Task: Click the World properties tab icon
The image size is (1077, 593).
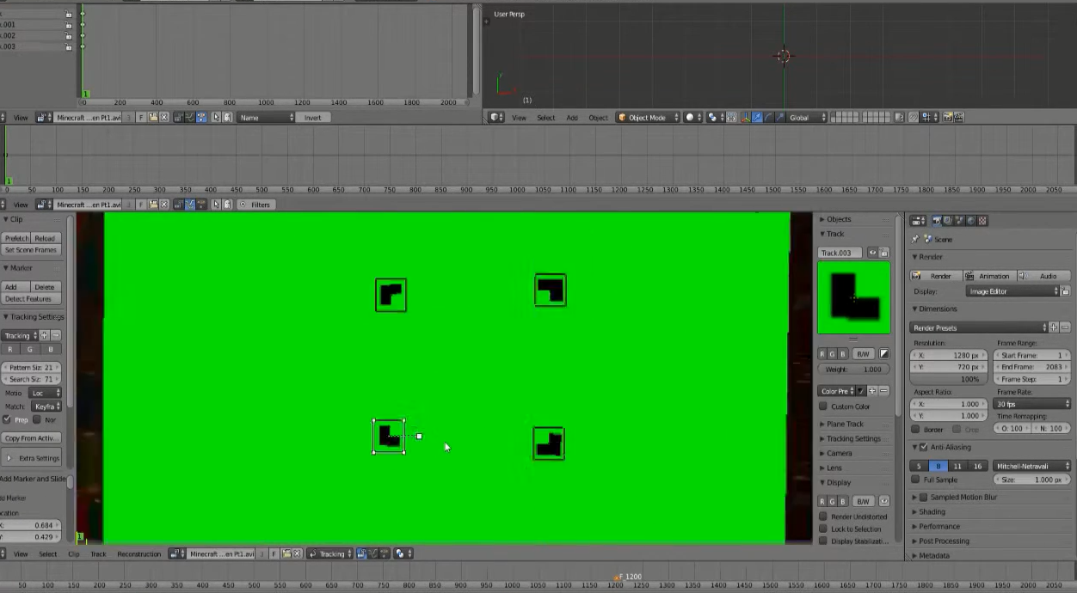Action: click(970, 221)
